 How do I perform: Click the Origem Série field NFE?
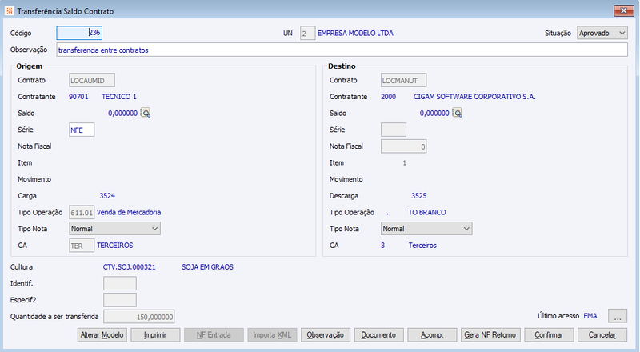82,130
